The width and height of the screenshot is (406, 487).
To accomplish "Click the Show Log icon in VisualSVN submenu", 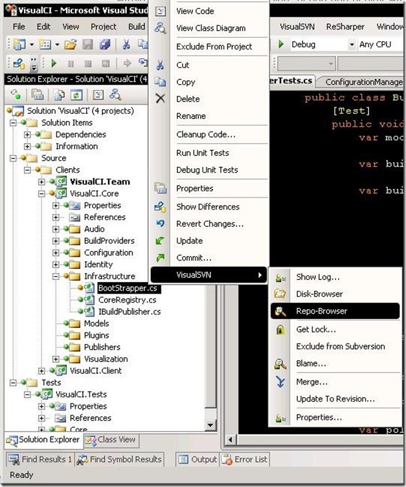I will click(x=280, y=277).
